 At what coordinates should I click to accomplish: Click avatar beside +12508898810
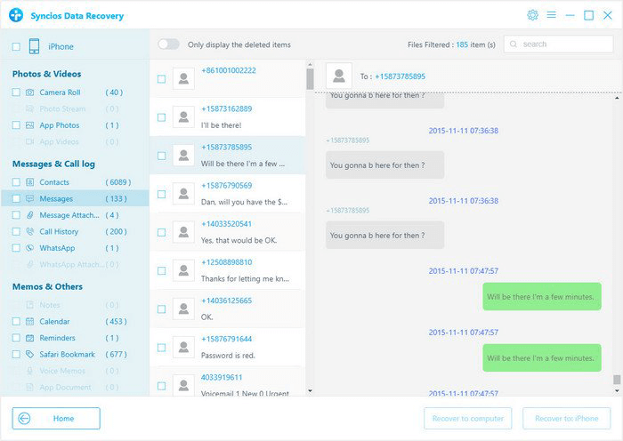pos(183,270)
